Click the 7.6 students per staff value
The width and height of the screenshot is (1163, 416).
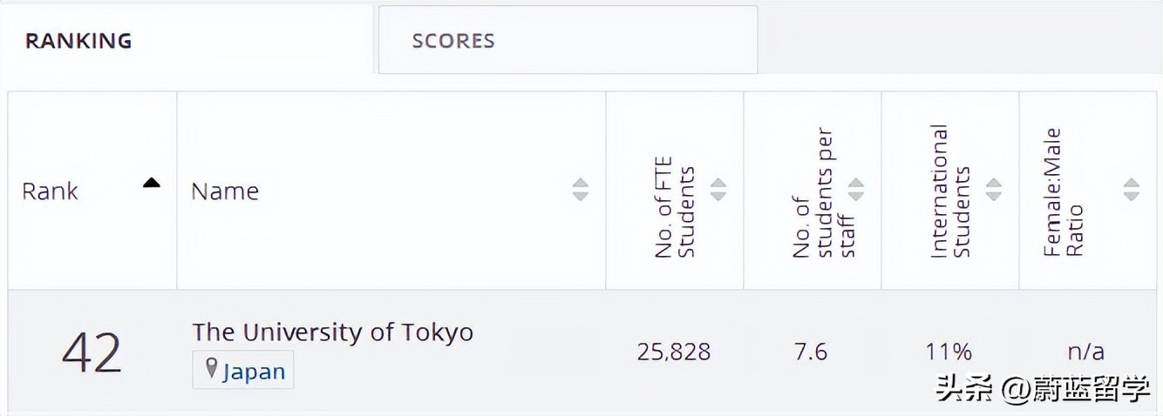click(x=812, y=352)
